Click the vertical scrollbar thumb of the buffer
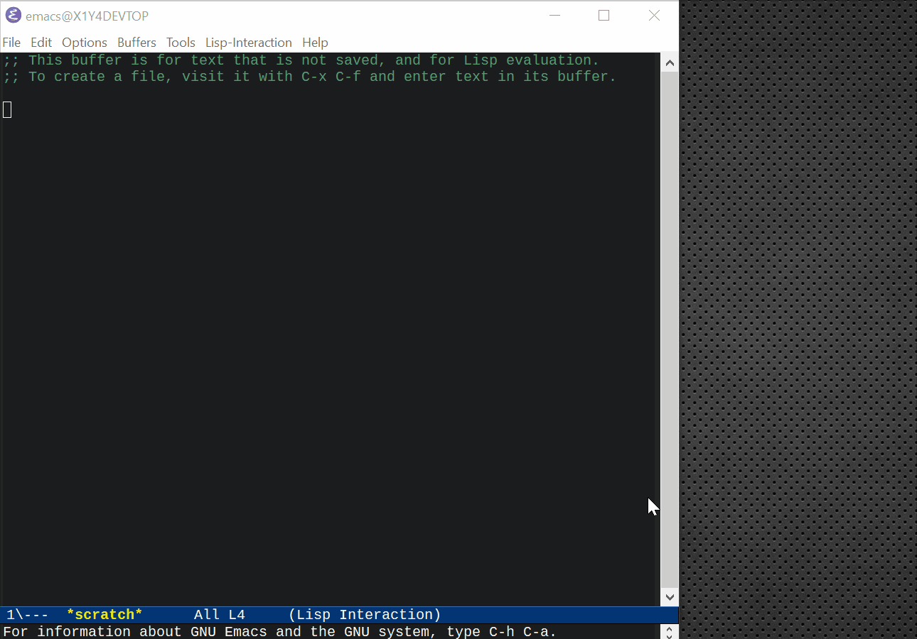This screenshot has height=639, width=917. tap(670, 330)
